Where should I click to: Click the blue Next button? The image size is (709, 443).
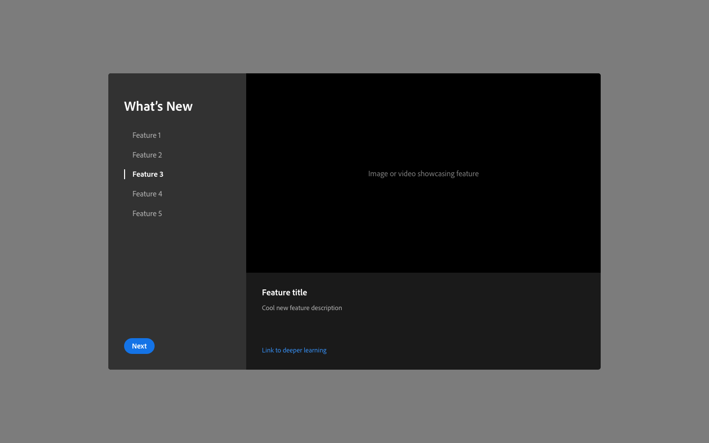pyautogui.click(x=139, y=346)
